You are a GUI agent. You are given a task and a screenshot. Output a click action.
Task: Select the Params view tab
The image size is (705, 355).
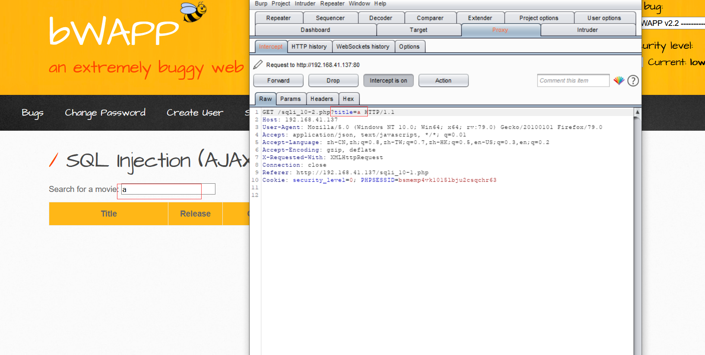point(291,99)
